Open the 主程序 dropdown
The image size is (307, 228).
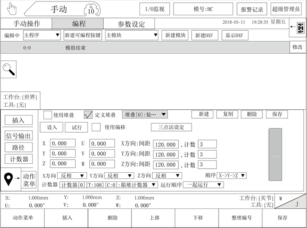(x=42, y=35)
